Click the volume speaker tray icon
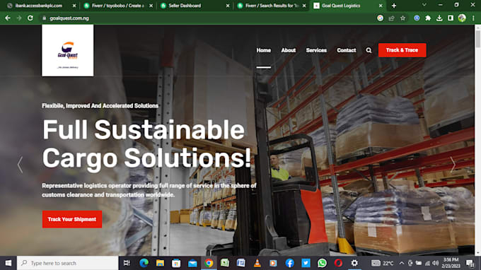The width and height of the screenshot is (481, 270). coord(435,263)
